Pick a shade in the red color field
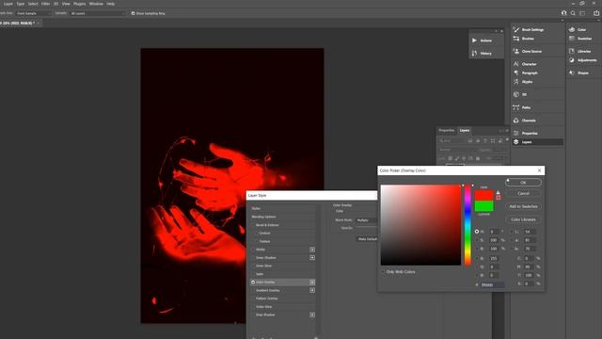602x339 pixels. [x=420, y=225]
